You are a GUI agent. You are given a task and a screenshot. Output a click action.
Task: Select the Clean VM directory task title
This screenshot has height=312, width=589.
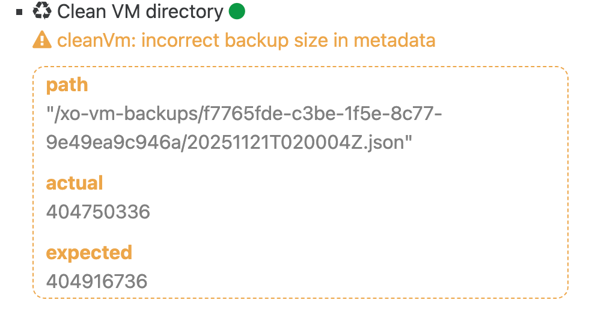pyautogui.click(x=140, y=11)
